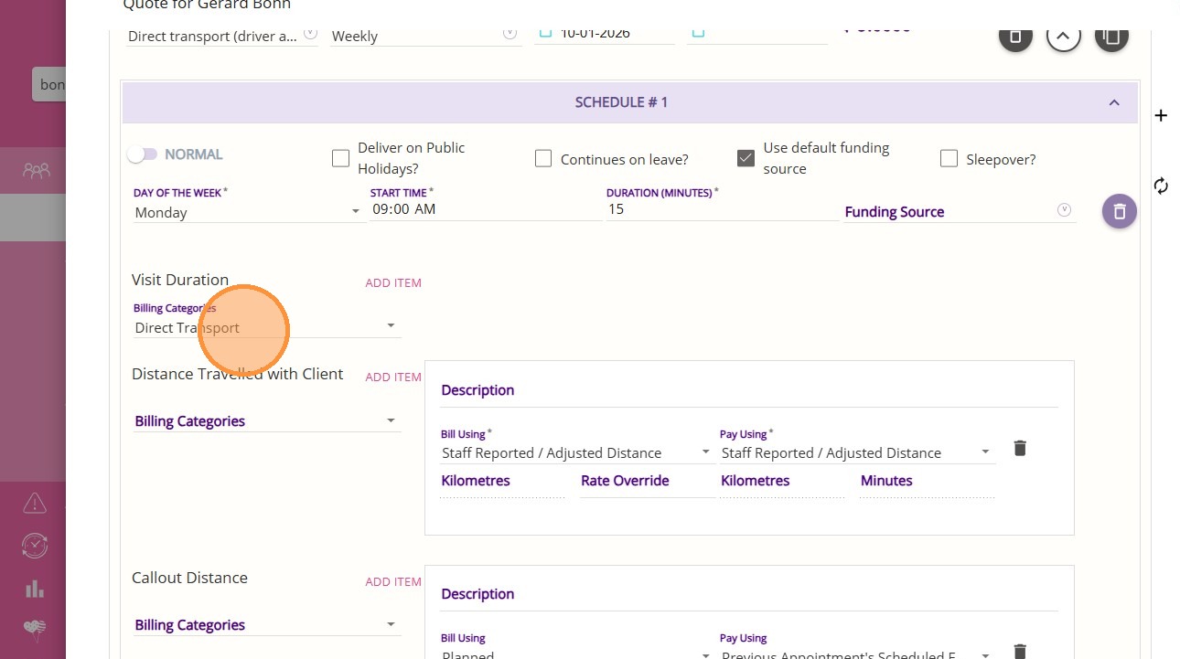The width and height of the screenshot is (1180, 659).
Task: Open the warning alerts icon in the sidebar
Action: [x=34, y=503]
